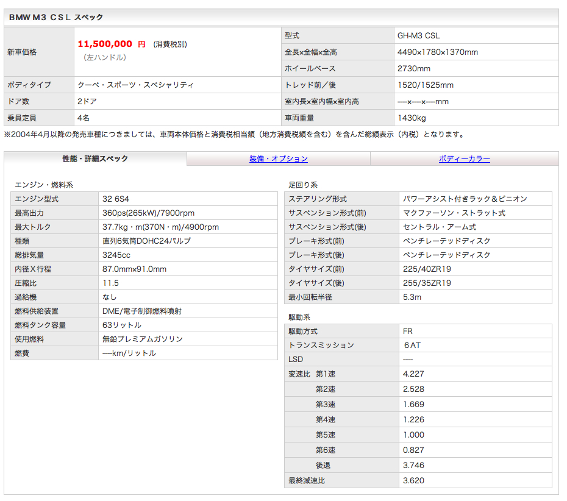Click the 1.669 third gear ratio
This screenshot has width=567, height=501.
[x=413, y=404]
